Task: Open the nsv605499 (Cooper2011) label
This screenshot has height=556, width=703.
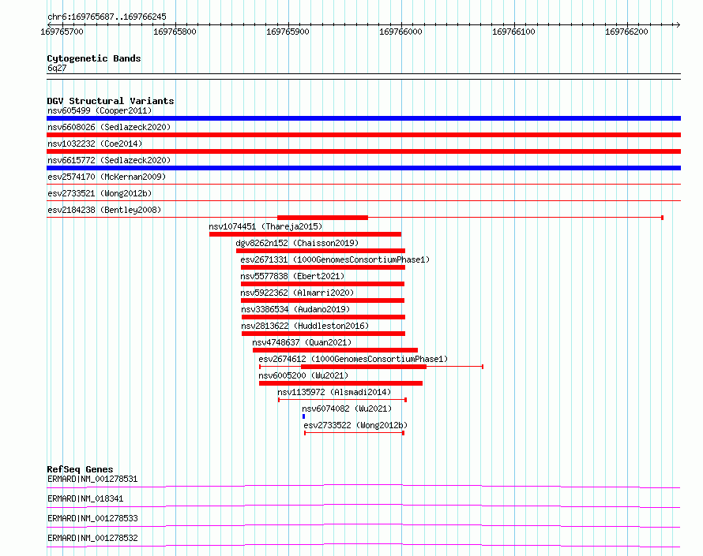Action: (x=100, y=110)
